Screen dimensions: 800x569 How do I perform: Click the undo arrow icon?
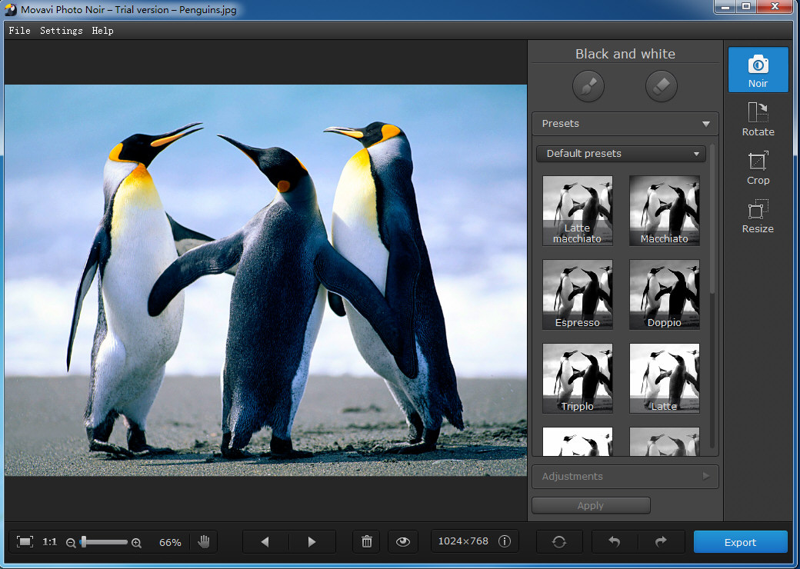pyautogui.click(x=614, y=541)
